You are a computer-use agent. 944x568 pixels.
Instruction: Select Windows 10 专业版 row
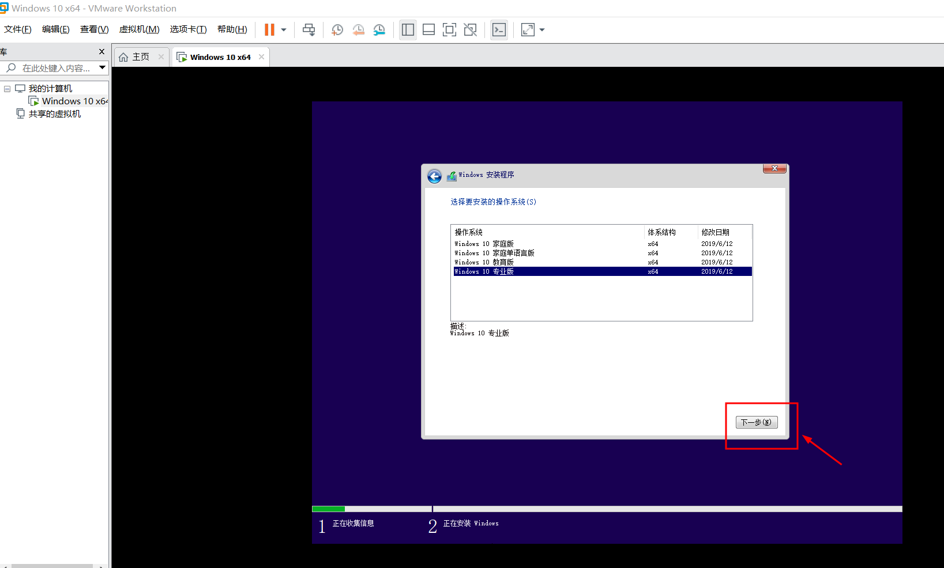(603, 271)
